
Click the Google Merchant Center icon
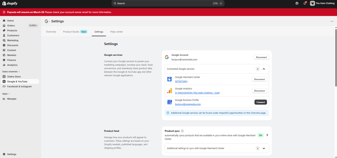(x=169, y=79)
